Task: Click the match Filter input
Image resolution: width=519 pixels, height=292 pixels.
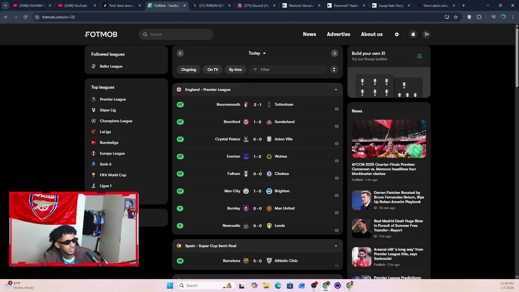Action: pyautogui.click(x=288, y=70)
